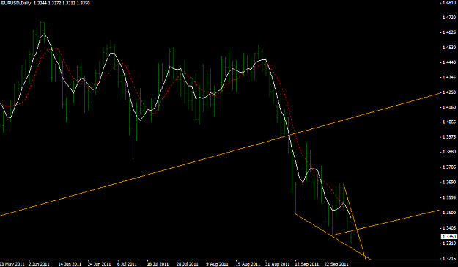Click the 9 Aug 2011 date label

[216, 264]
